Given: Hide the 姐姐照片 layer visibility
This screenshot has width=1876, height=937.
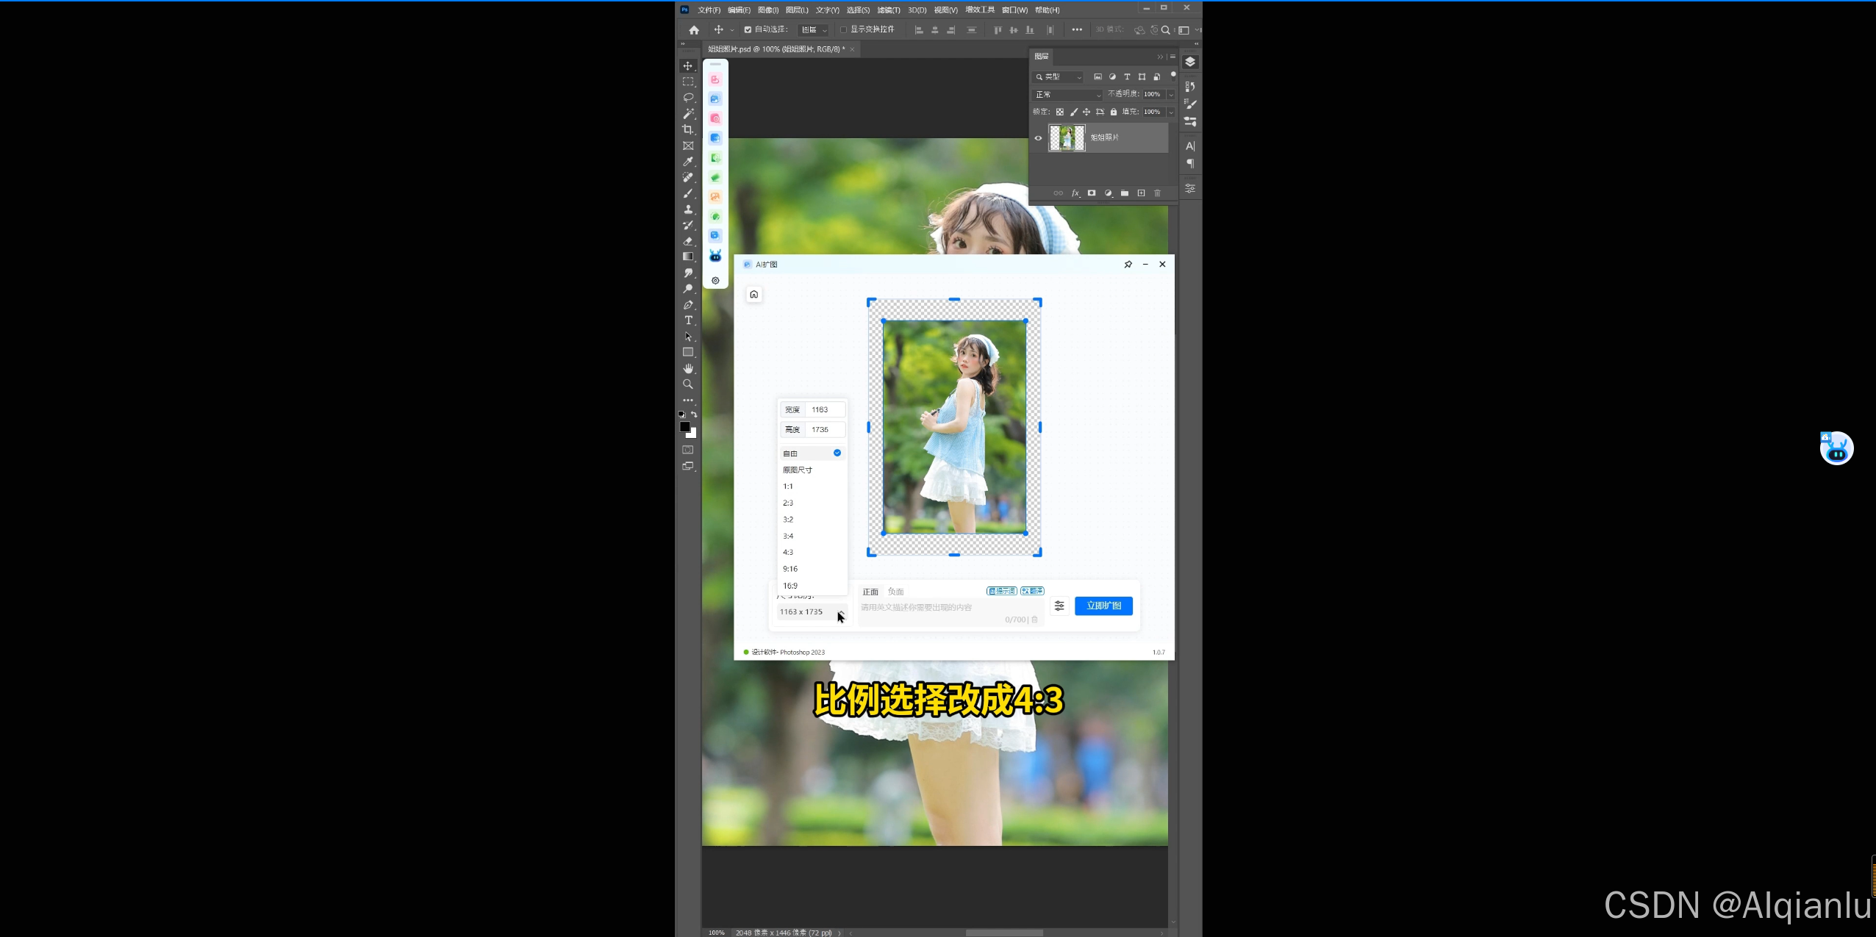Looking at the screenshot, I should [1038, 138].
